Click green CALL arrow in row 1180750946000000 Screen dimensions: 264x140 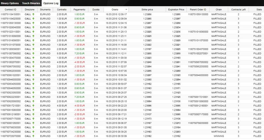point(33,80)
